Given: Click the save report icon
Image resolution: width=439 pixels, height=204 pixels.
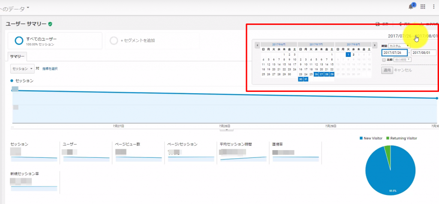Looking at the screenshot, I should 377,24.
